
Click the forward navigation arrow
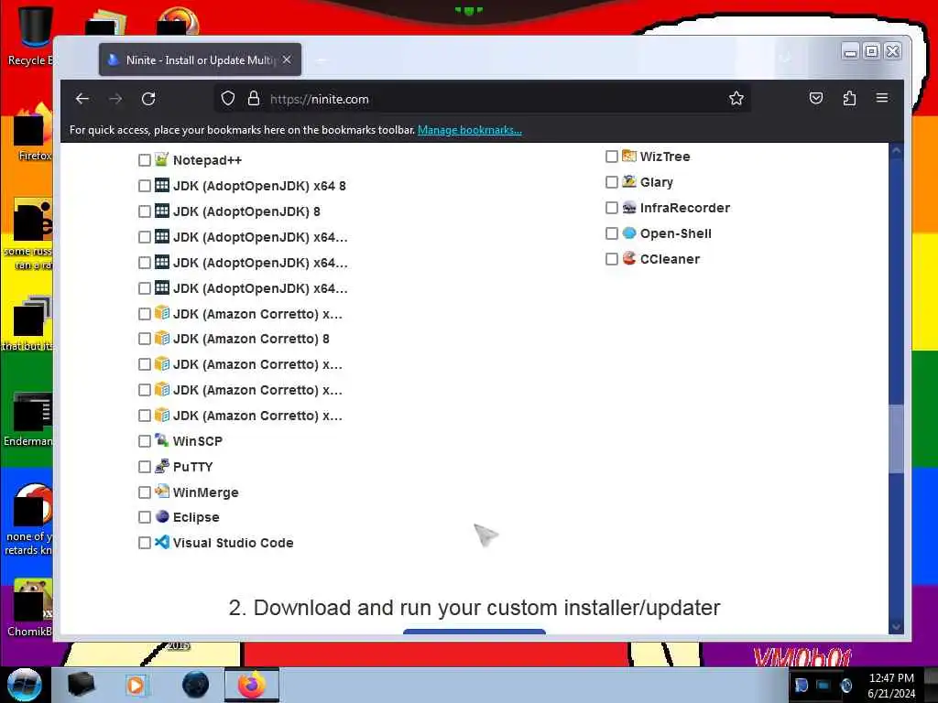click(115, 99)
